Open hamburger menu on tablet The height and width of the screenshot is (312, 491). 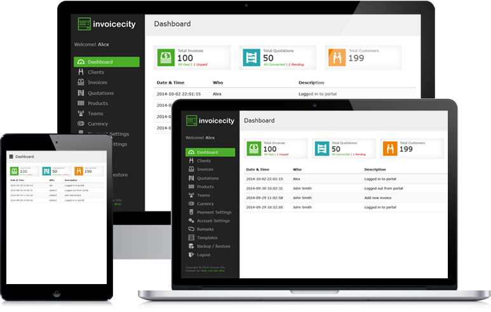pyautogui.click(x=11, y=156)
